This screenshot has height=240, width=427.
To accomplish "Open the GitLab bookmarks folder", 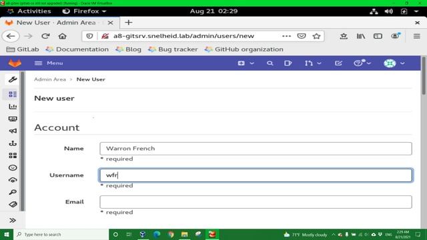I will [23, 49].
